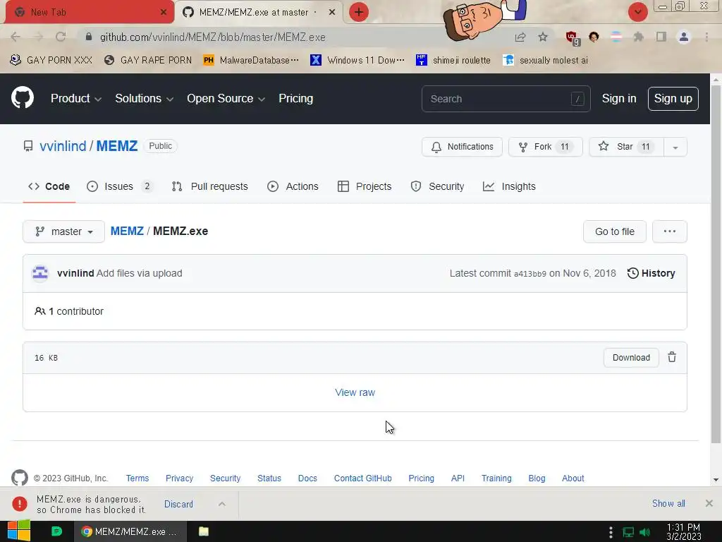Click the red danger warning icon in the download bar
The width and height of the screenshot is (722, 542).
pos(19,504)
